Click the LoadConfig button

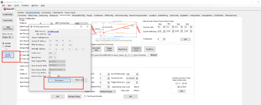point(8,15)
